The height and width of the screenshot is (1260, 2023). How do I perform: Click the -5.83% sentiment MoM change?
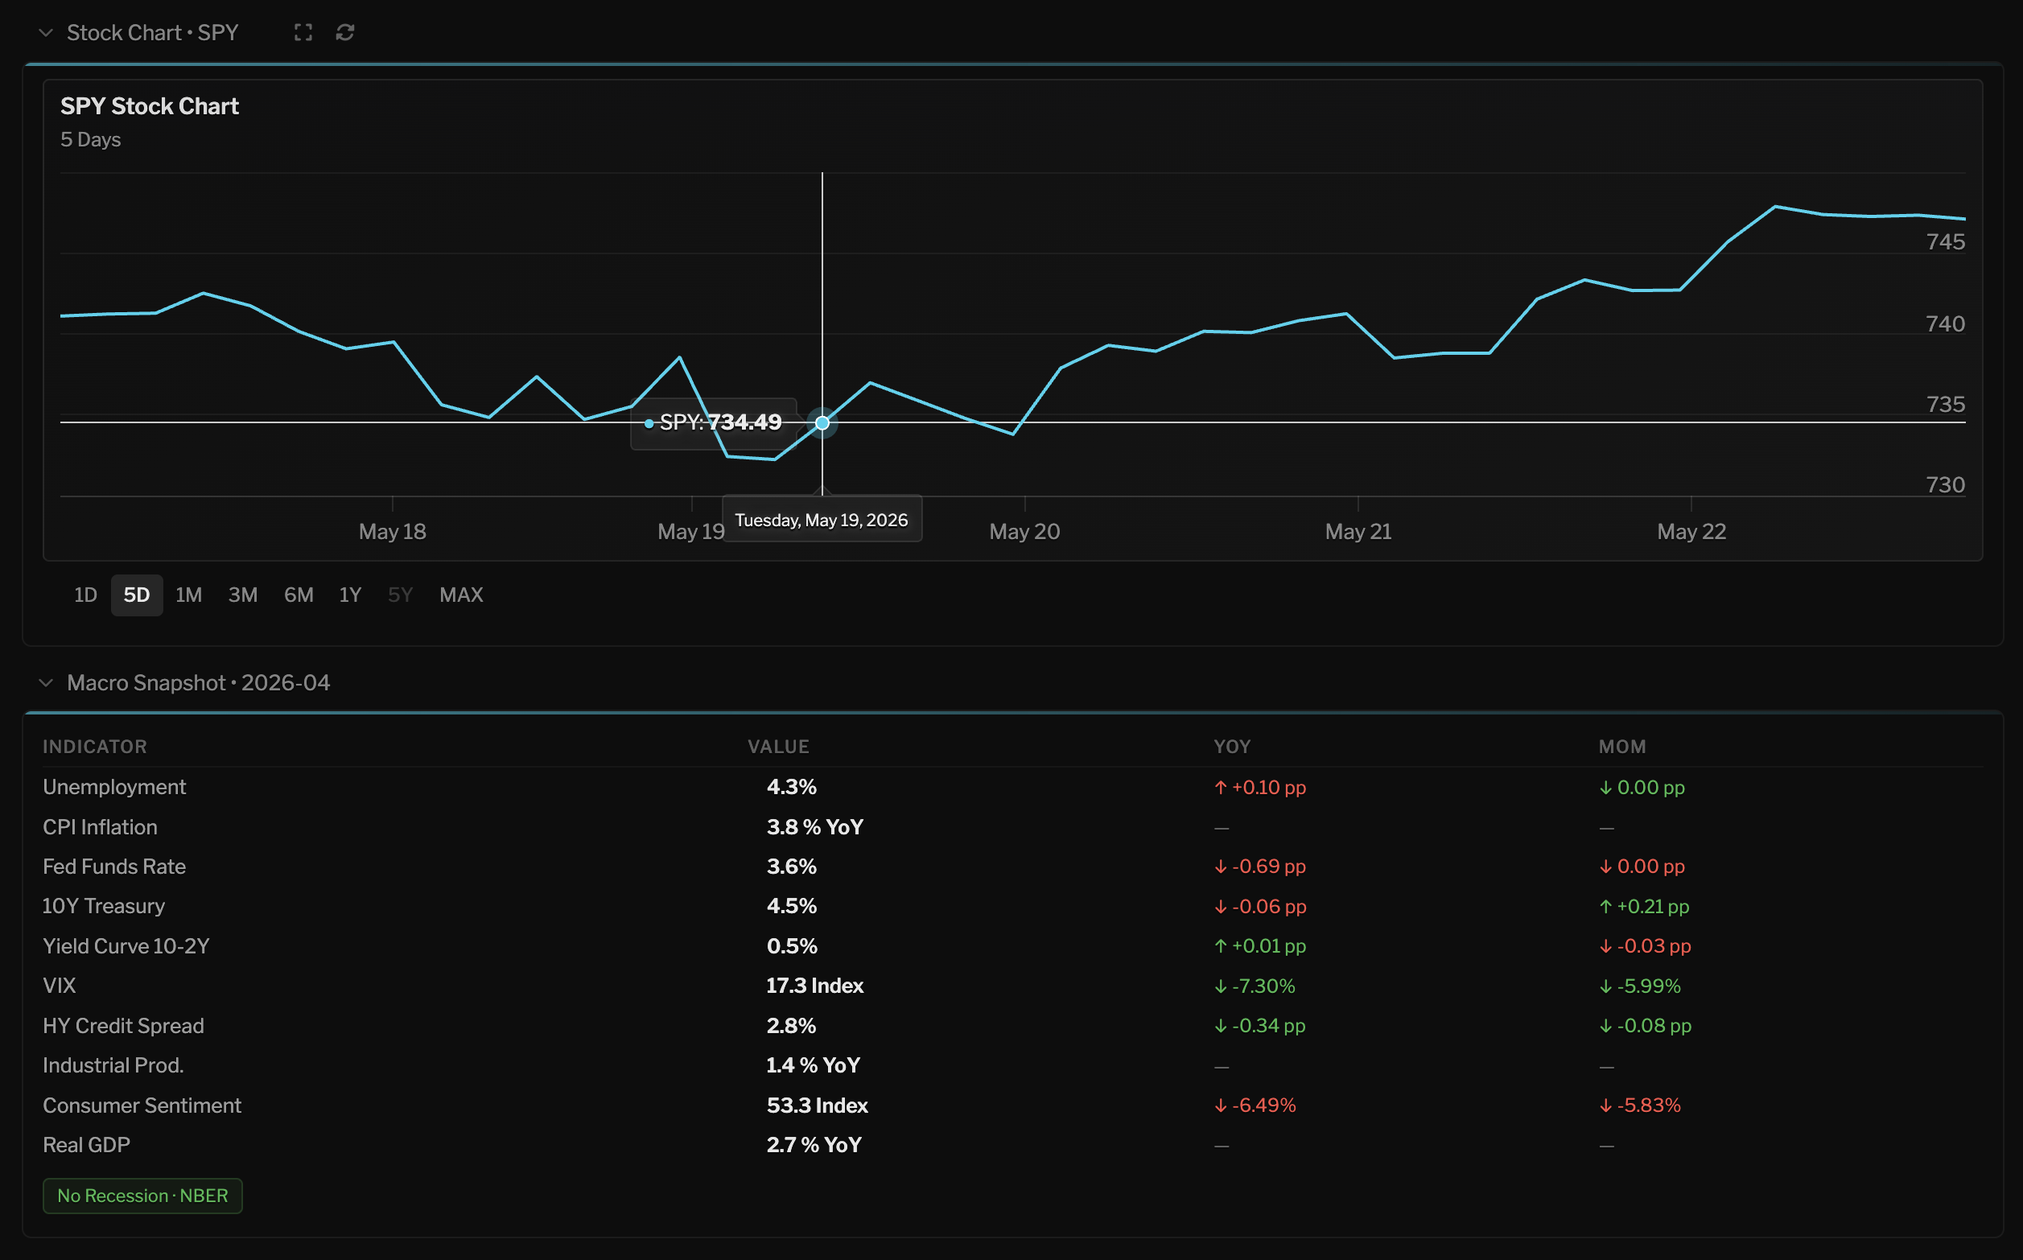pos(1640,1105)
